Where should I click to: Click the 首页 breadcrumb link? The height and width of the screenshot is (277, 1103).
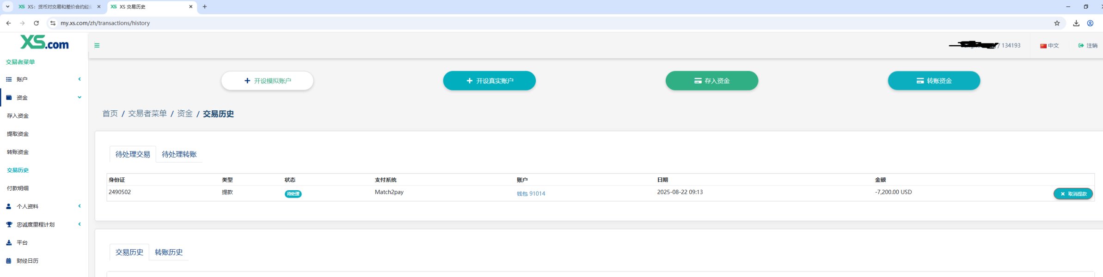point(110,114)
